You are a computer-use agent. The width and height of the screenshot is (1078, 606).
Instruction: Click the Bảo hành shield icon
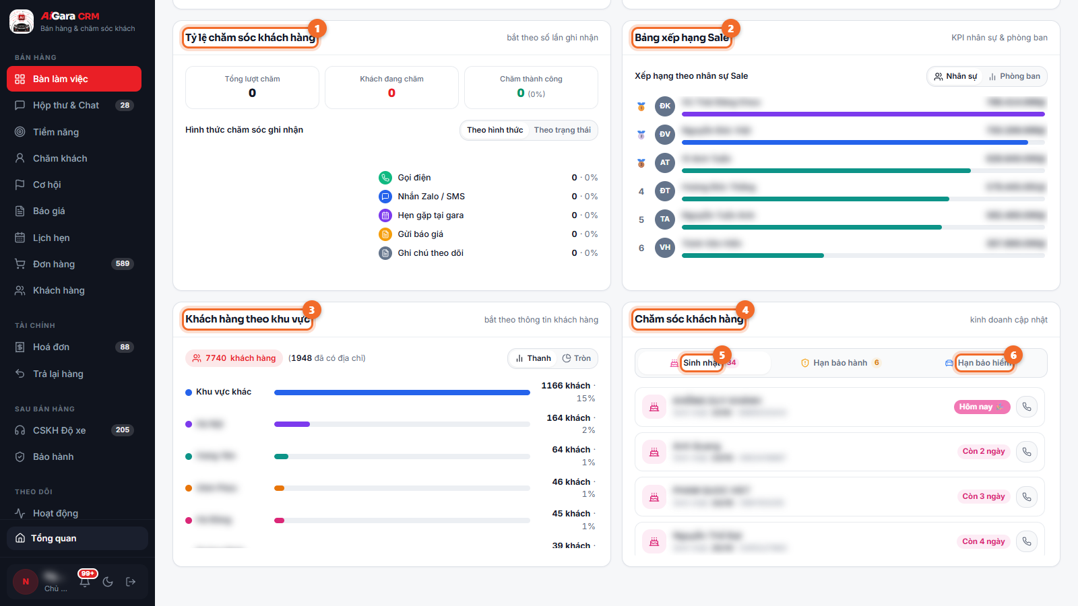coord(20,457)
